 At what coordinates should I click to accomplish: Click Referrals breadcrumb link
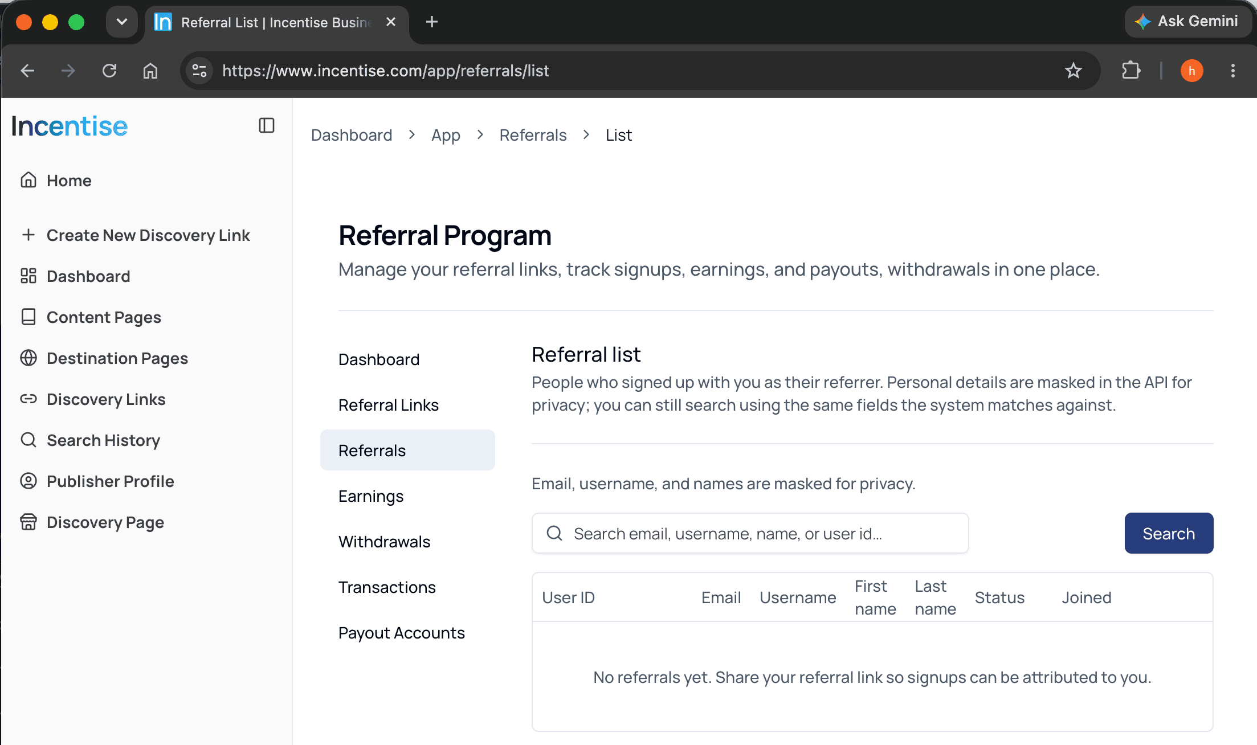(533, 135)
